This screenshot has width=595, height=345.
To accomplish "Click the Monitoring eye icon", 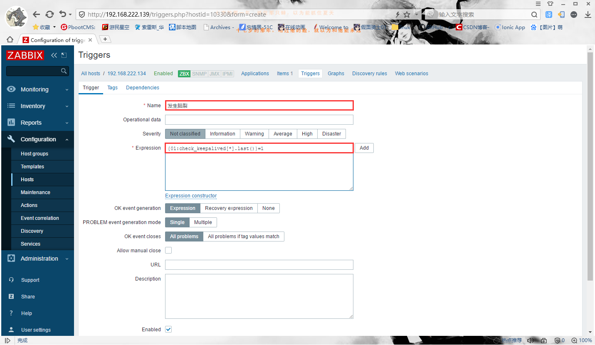I will (x=11, y=89).
